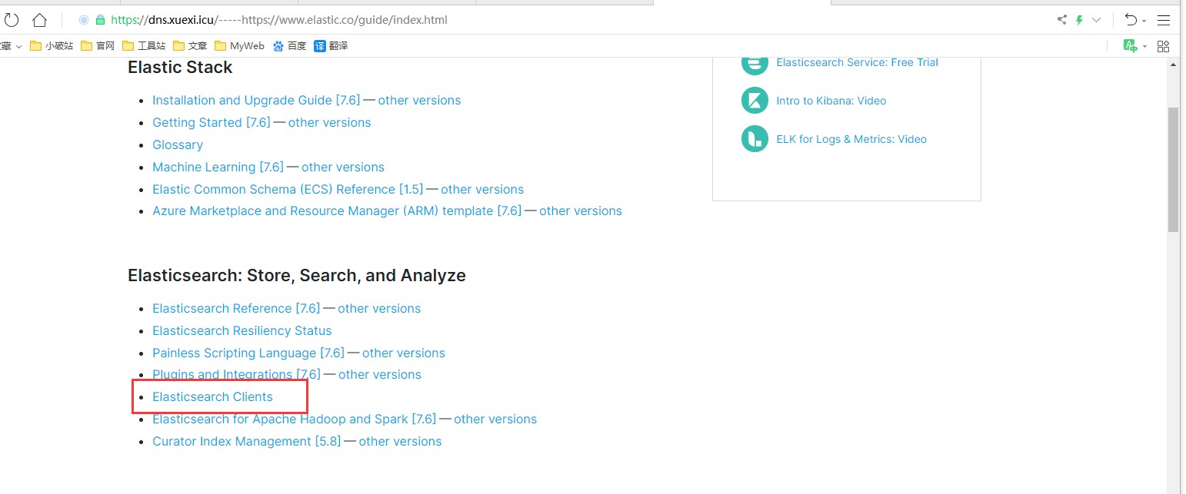
Task: Open the Elasticsearch Clients link
Action: click(x=212, y=396)
